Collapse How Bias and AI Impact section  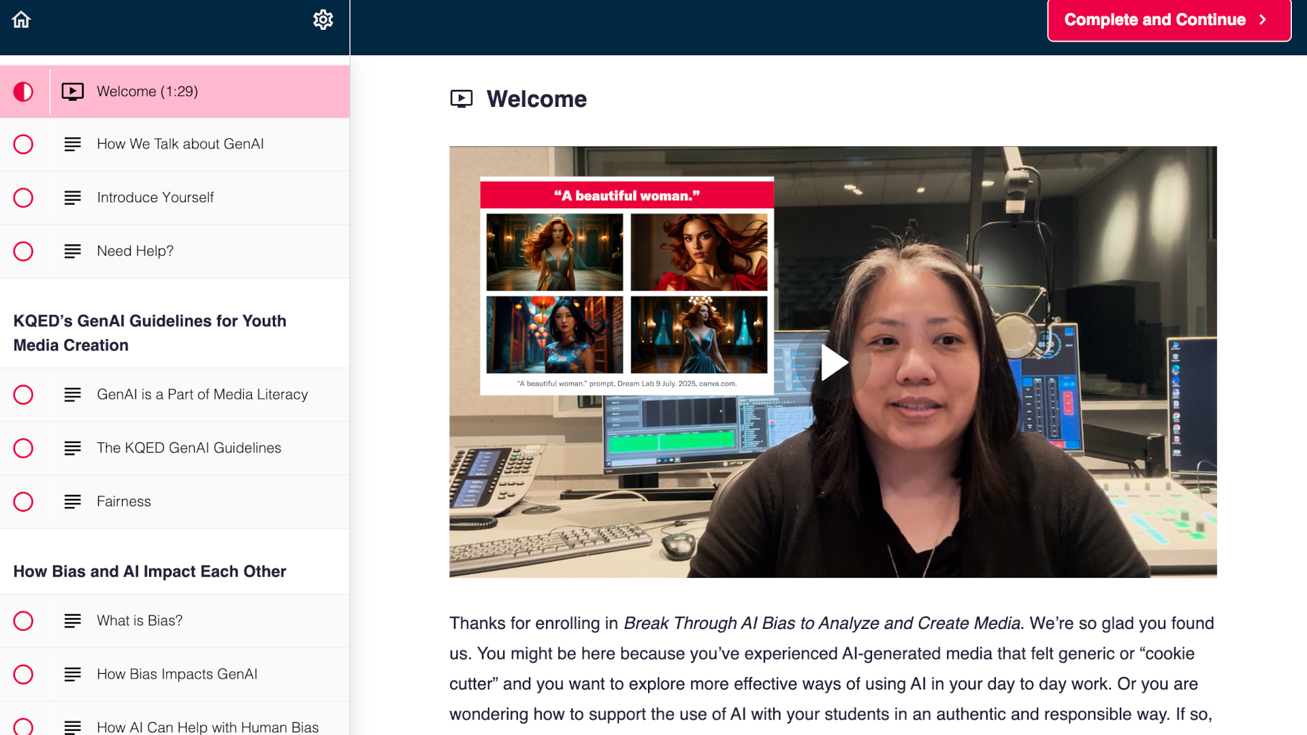click(150, 572)
